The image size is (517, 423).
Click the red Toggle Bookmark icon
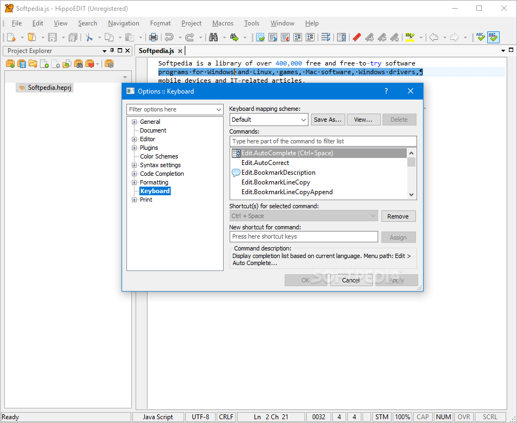[x=357, y=37]
